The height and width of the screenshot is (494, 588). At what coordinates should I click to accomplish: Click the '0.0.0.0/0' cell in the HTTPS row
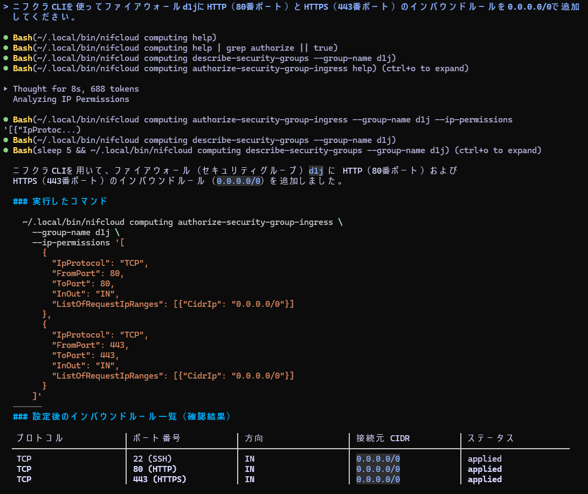pos(378,479)
